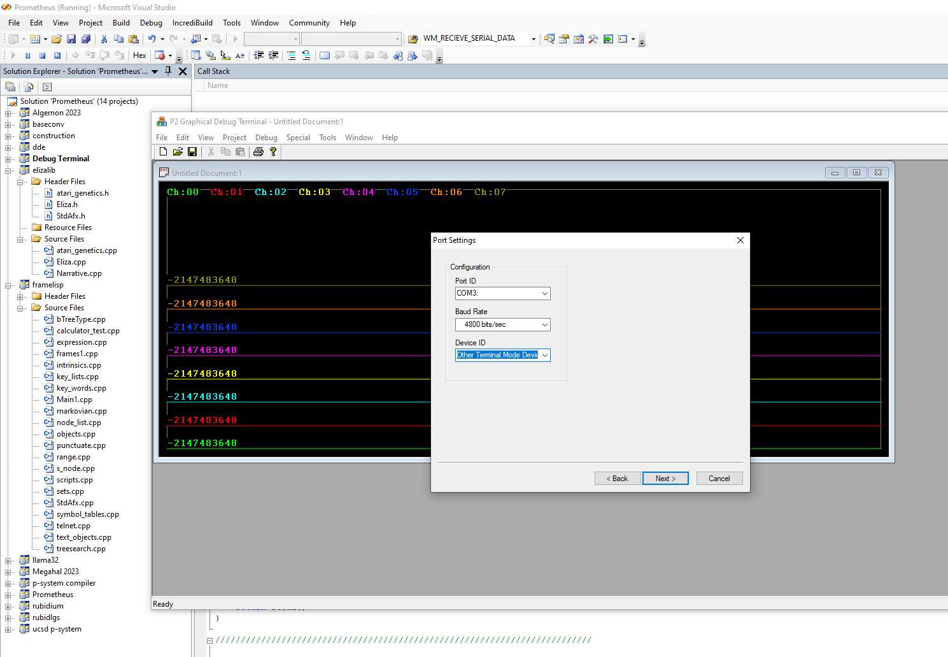Create new document in Debug Terminal toolbar
Image resolution: width=948 pixels, height=657 pixels.
coord(164,152)
